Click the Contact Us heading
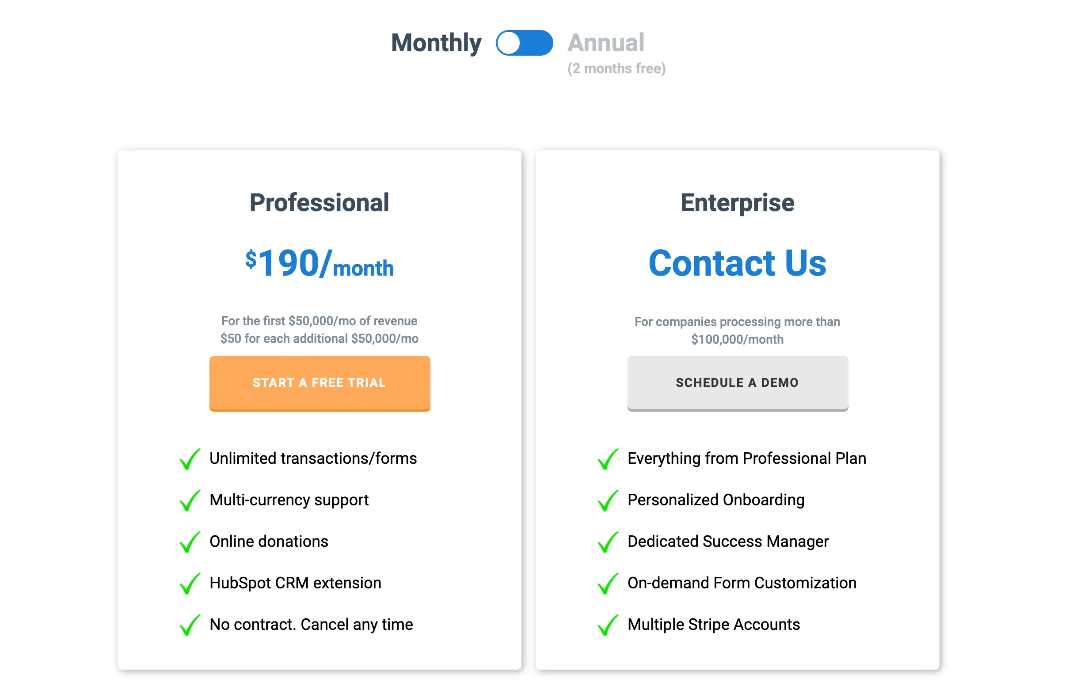 [737, 263]
